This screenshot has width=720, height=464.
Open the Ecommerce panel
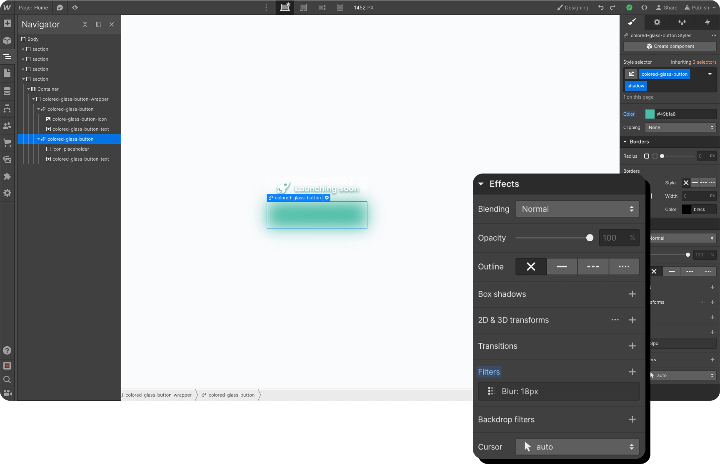[x=7, y=143]
